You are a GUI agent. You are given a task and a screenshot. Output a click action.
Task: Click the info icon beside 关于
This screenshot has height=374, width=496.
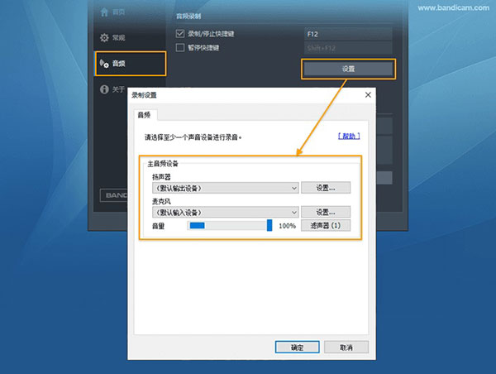(104, 89)
